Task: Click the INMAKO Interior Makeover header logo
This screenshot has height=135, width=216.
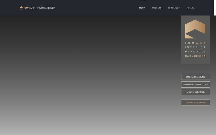Action: coord(37,8)
